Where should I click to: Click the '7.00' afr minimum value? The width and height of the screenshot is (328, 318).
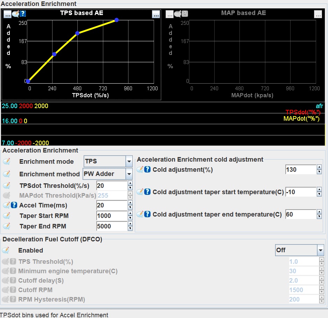(x=8, y=143)
